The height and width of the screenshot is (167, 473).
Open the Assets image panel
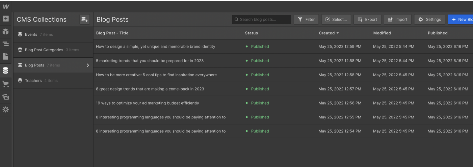(x=6, y=97)
